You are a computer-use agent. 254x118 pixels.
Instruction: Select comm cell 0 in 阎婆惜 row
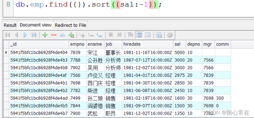[x=223, y=106]
